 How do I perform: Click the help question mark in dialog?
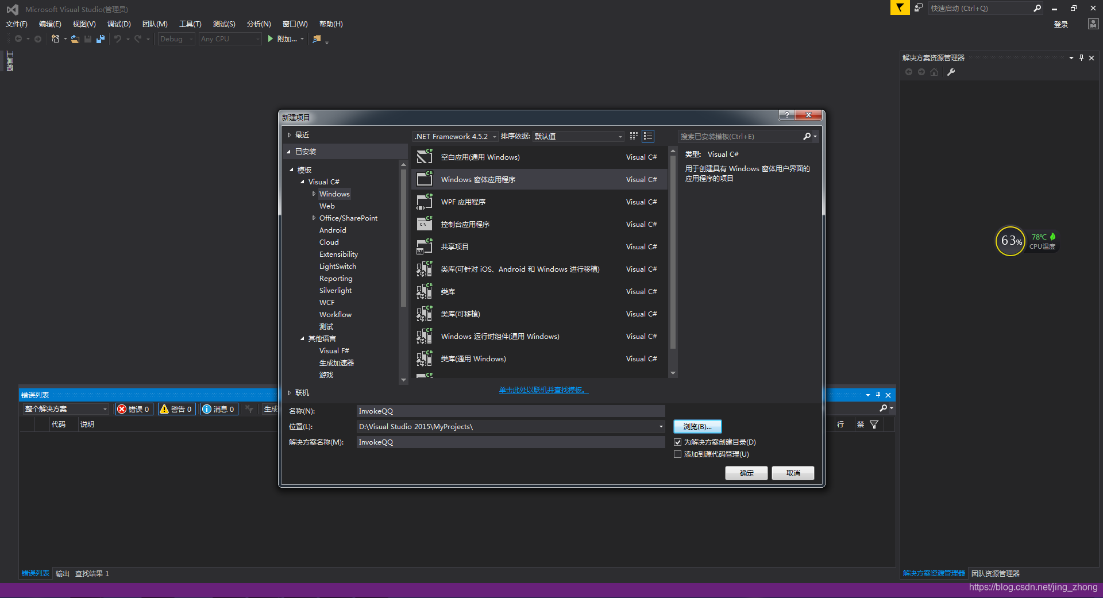pyautogui.click(x=786, y=115)
